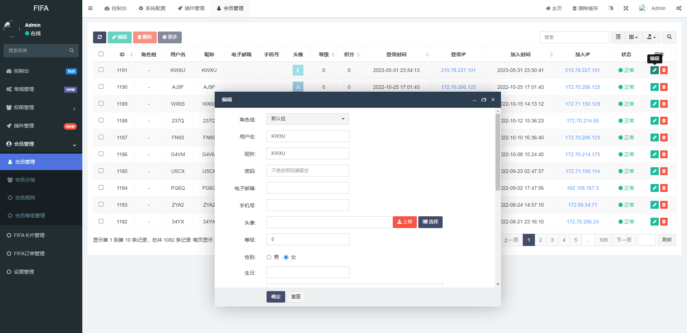Close the 编辑 dialog with the X
Screen dimensions: 687x333
click(x=493, y=100)
